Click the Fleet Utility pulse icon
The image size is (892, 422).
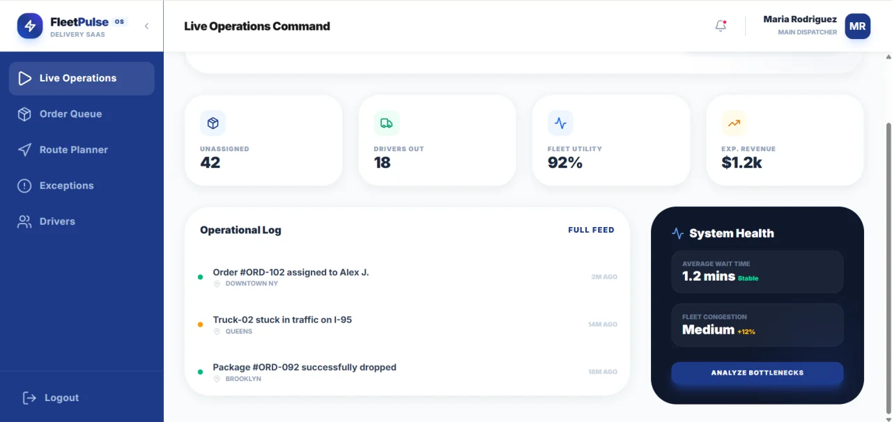click(x=560, y=123)
